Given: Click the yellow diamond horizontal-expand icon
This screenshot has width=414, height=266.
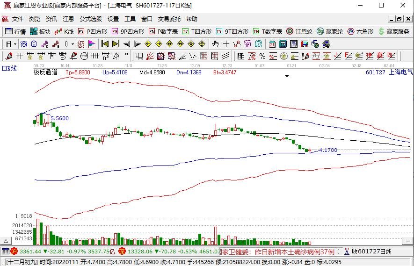Looking at the screenshot, I should pos(169,44).
